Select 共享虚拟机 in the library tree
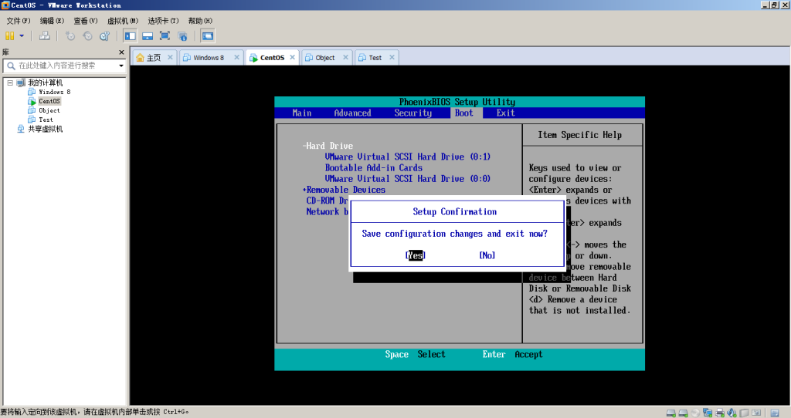 pyautogui.click(x=46, y=129)
